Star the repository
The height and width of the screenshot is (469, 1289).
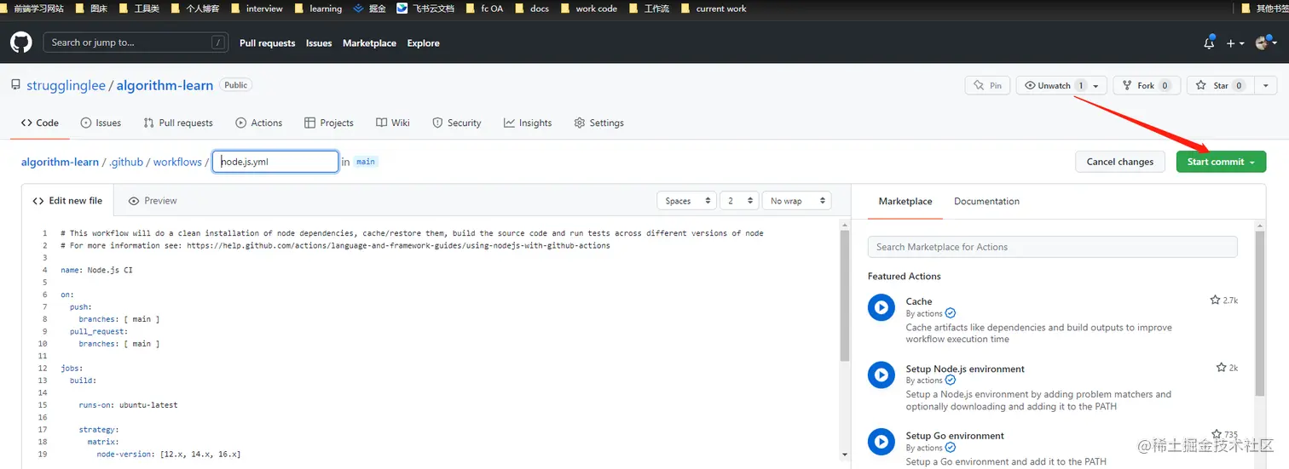point(1220,86)
